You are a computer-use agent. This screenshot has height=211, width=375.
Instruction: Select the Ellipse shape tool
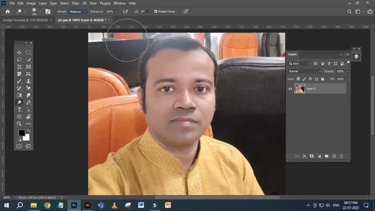click(19, 117)
